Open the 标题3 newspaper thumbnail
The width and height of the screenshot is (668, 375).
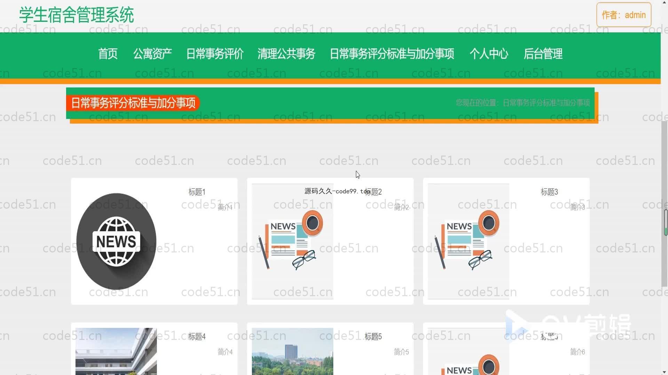(469, 241)
